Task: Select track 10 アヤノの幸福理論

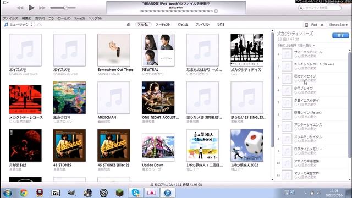Action: pos(312,163)
